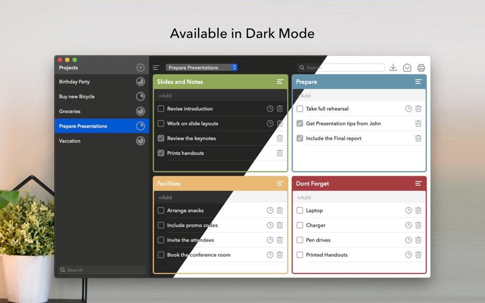Screen dimensions: 485x303
Task: Select the Buy new Bicycle project
Action: [102, 96]
